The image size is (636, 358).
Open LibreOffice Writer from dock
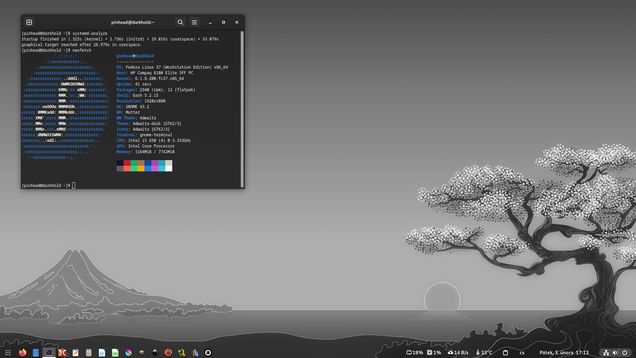[102, 353]
